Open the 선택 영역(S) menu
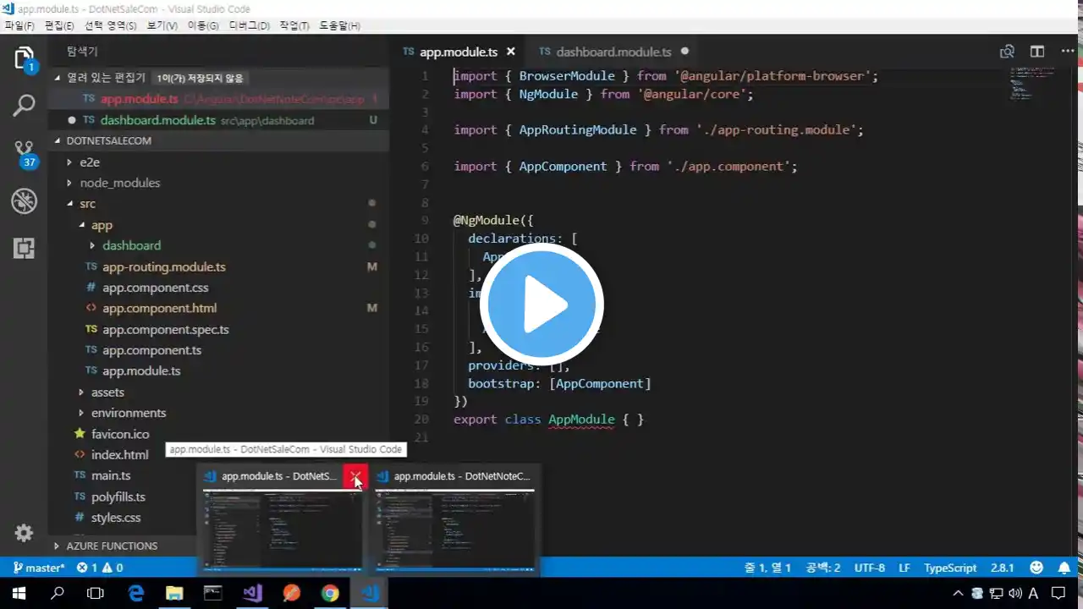The height and width of the screenshot is (609, 1083). click(x=110, y=25)
